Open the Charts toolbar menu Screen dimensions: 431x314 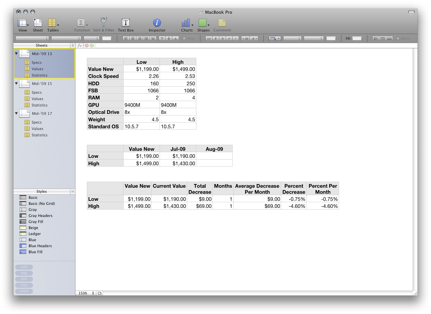coord(187,25)
